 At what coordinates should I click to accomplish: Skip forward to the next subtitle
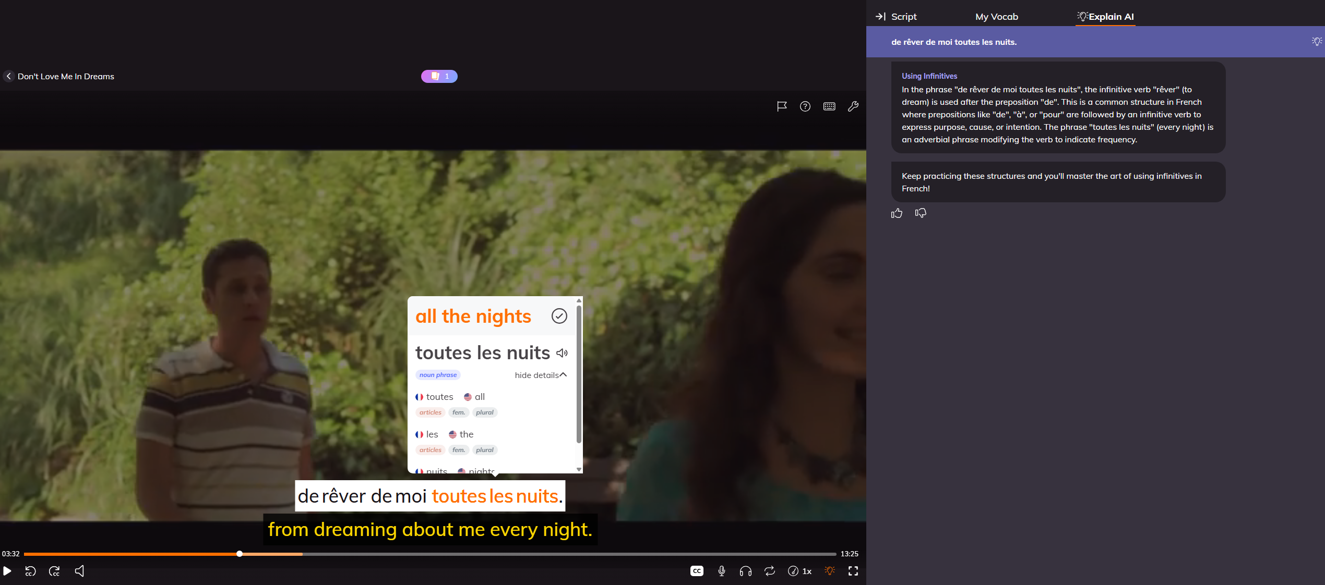click(x=54, y=571)
